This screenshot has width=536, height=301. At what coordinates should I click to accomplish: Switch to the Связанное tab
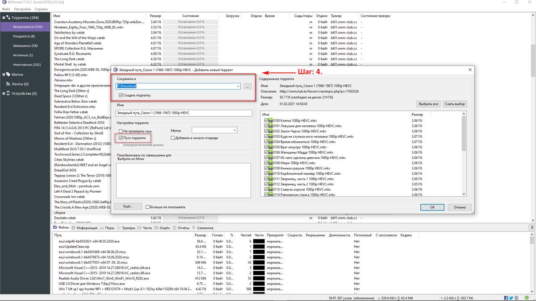(x=203, y=228)
